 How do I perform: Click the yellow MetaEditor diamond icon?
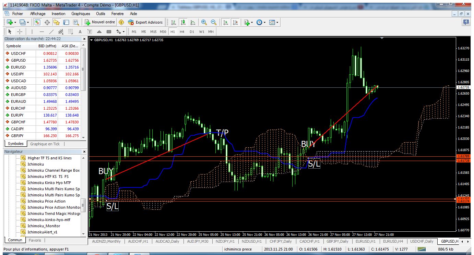(121, 22)
